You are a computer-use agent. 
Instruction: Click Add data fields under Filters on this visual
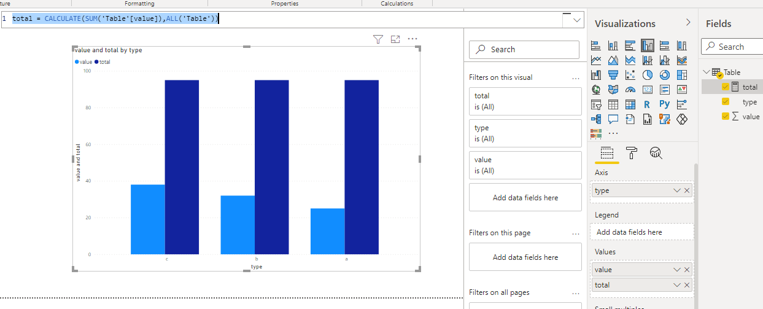click(525, 198)
